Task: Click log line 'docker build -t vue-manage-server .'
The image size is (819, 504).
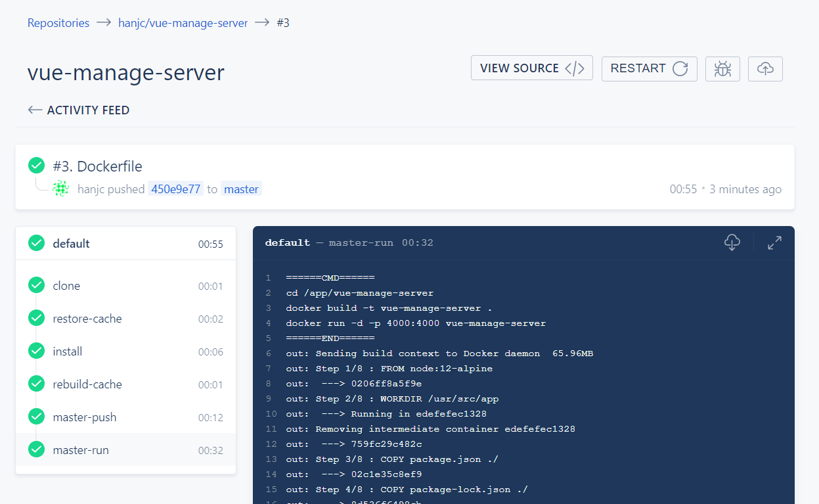Action: [x=389, y=308]
